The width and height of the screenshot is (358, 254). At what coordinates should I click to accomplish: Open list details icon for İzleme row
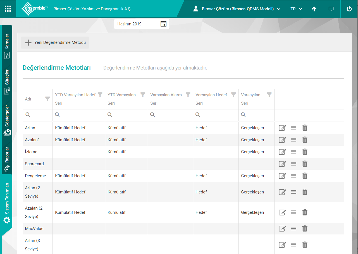(x=293, y=152)
